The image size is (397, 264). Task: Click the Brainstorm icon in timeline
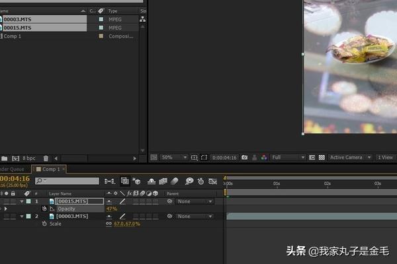[189, 181]
